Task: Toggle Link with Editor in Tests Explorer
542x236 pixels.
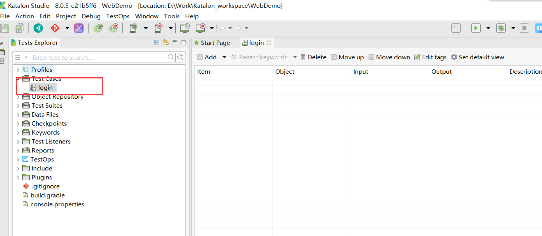Action: tap(166, 43)
